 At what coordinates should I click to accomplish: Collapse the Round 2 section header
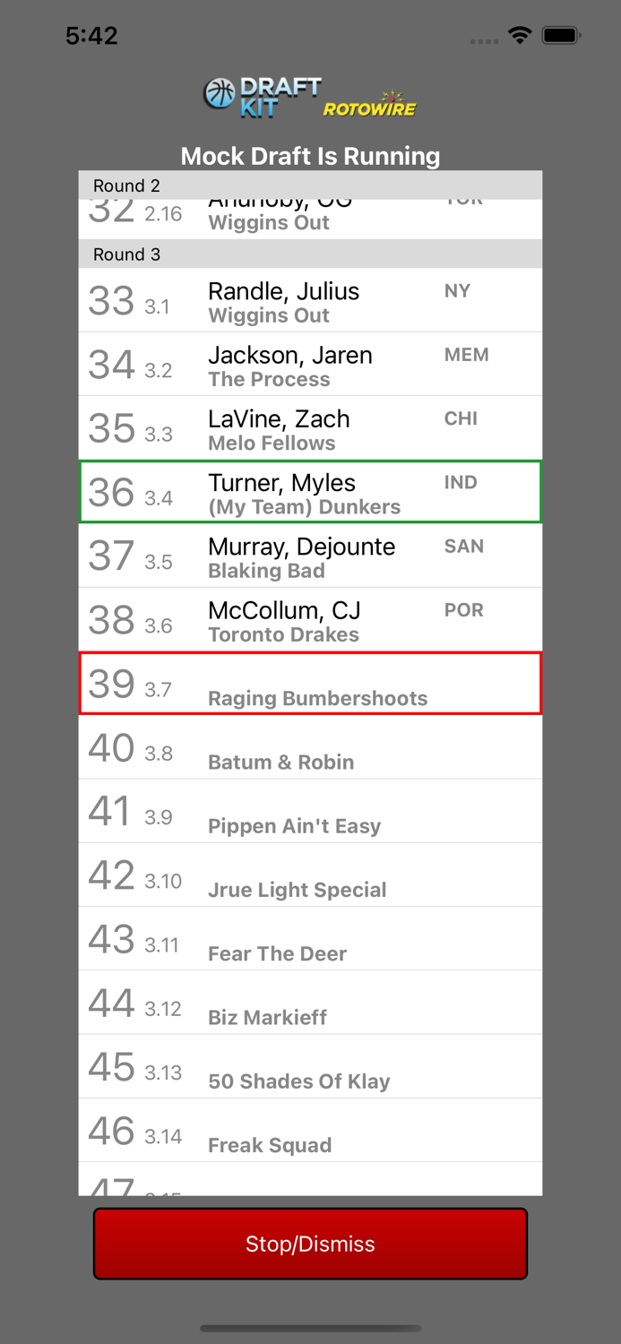(x=310, y=185)
